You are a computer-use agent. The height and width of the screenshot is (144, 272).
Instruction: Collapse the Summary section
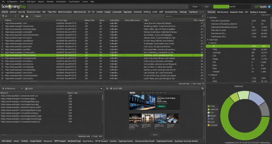click(208, 18)
